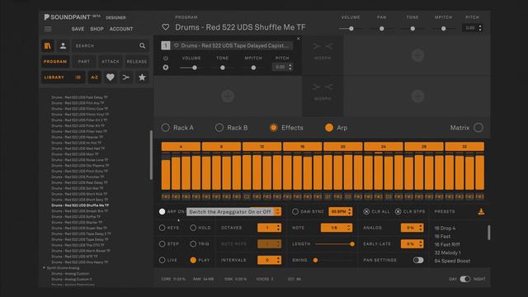The width and height of the screenshot is (528, 297).
Task: Open the Note 1/8 dropdown
Action: click(337, 228)
